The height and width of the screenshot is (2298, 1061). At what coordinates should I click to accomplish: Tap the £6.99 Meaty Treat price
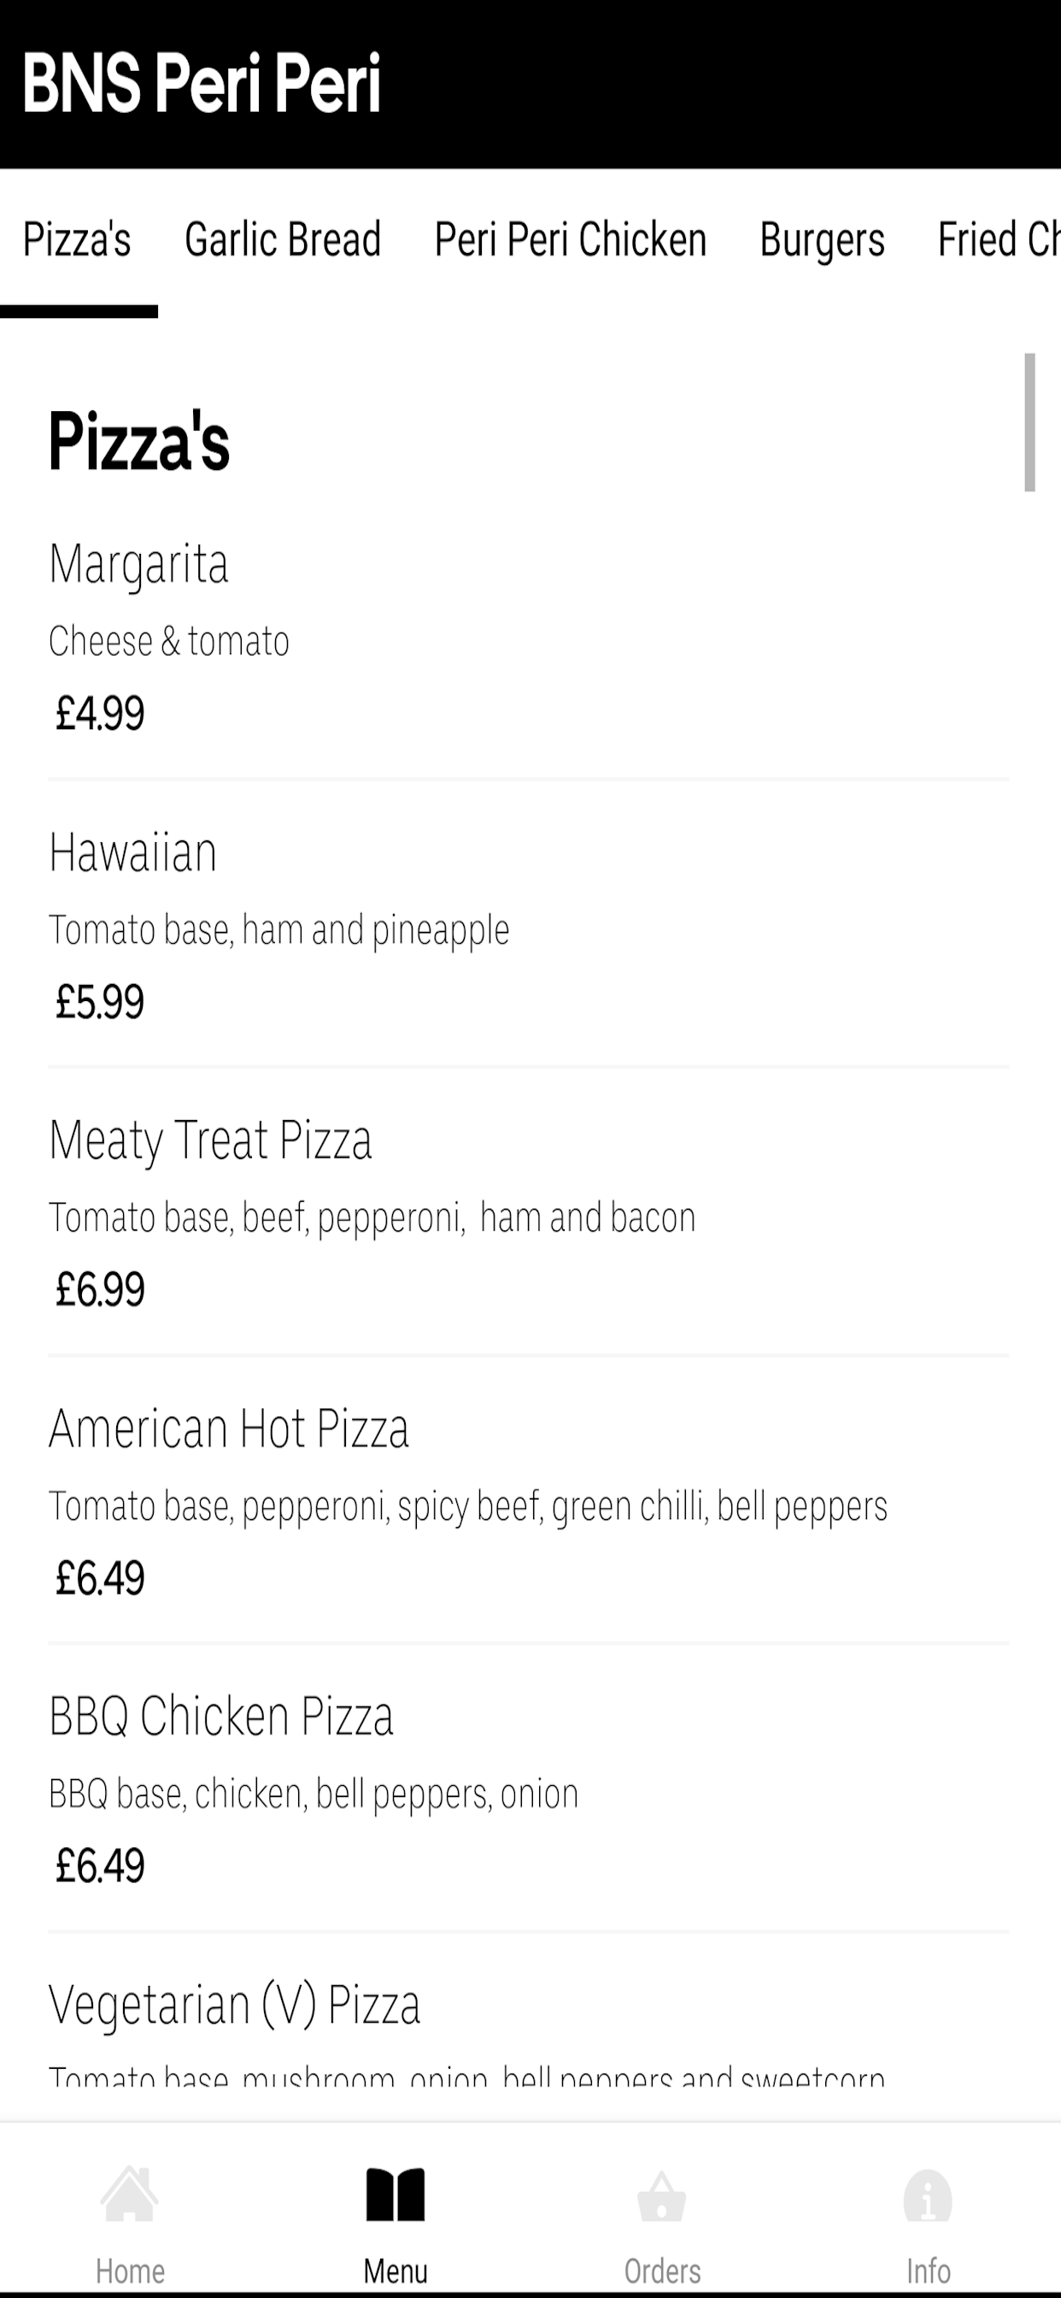point(100,1290)
